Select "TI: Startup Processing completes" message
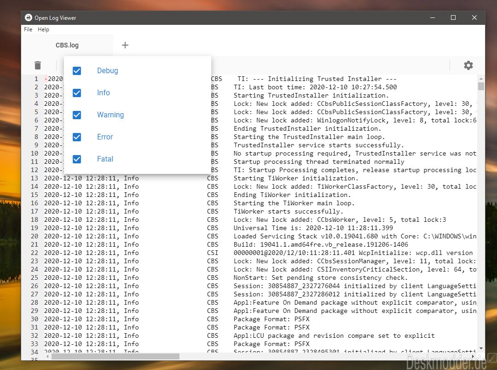Image resolution: width=497 pixels, height=370 pixels. point(355,170)
